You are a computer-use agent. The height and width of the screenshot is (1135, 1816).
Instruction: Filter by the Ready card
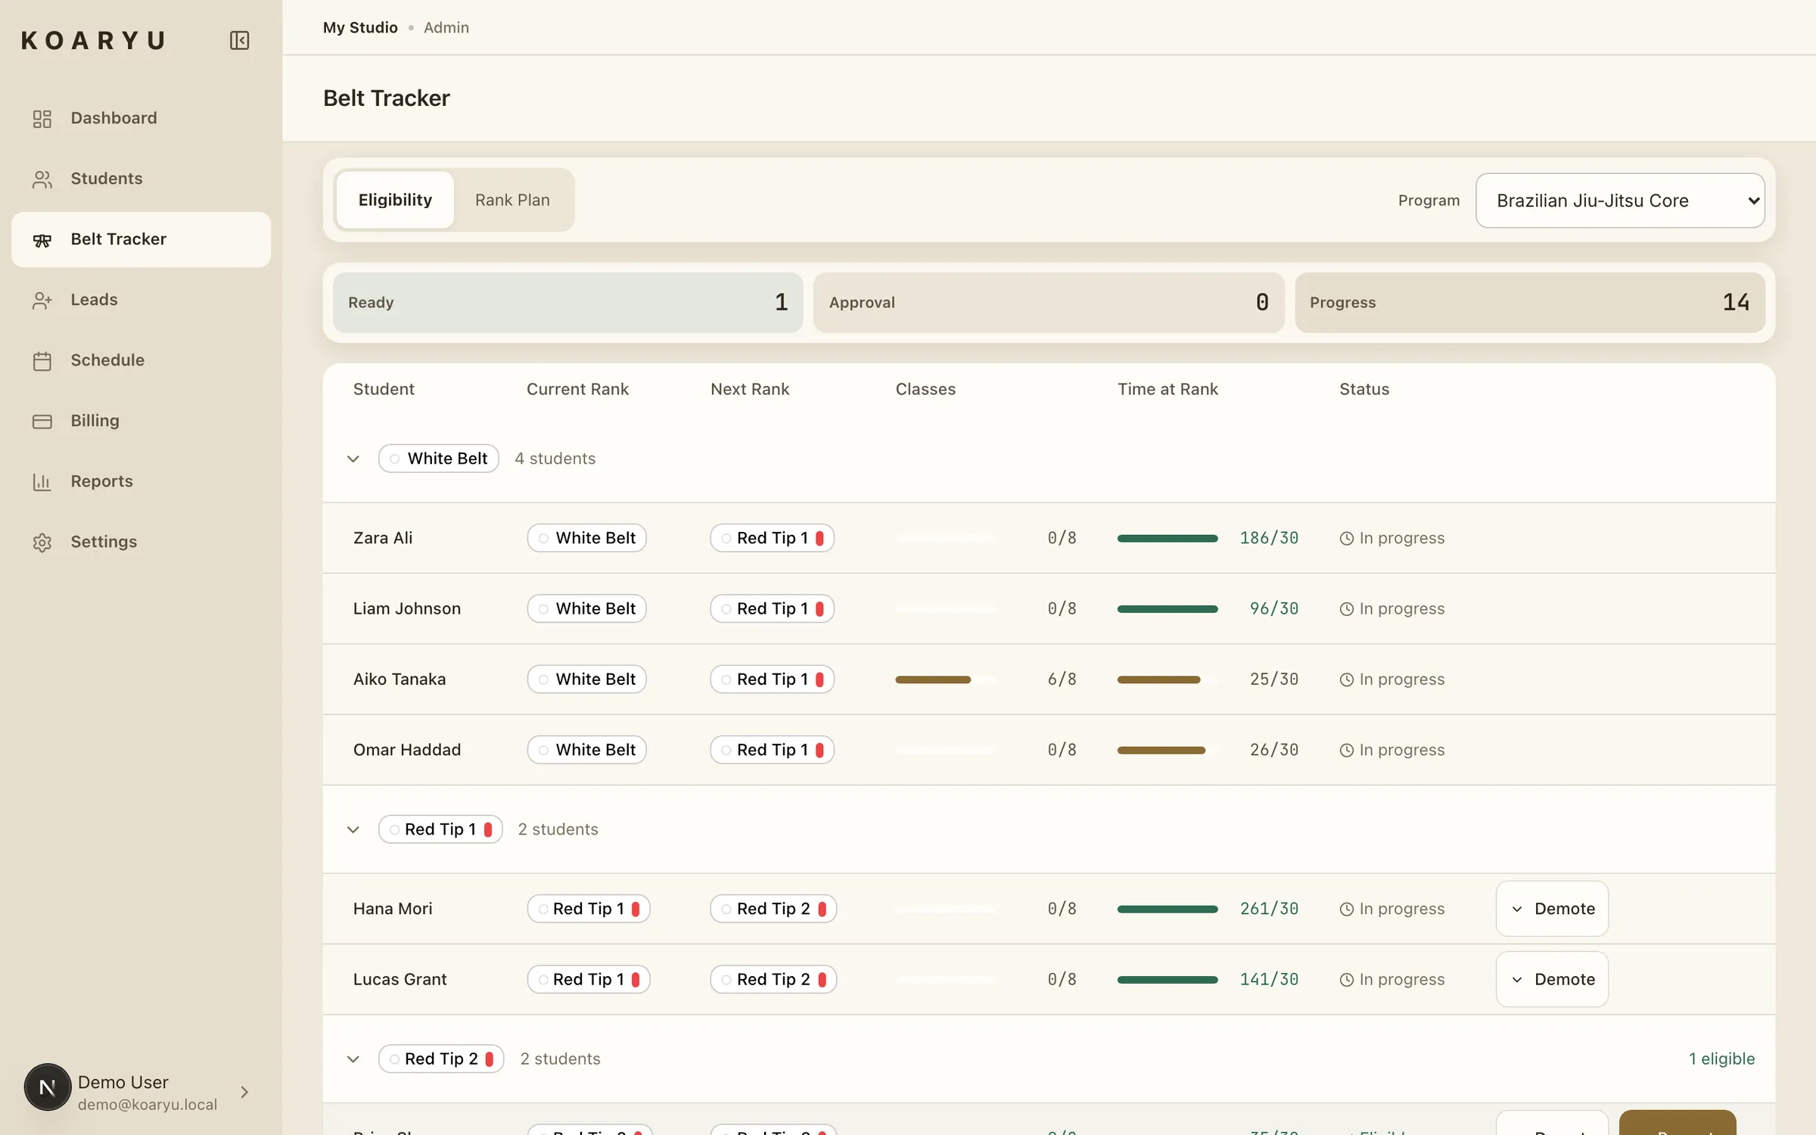pyautogui.click(x=567, y=303)
